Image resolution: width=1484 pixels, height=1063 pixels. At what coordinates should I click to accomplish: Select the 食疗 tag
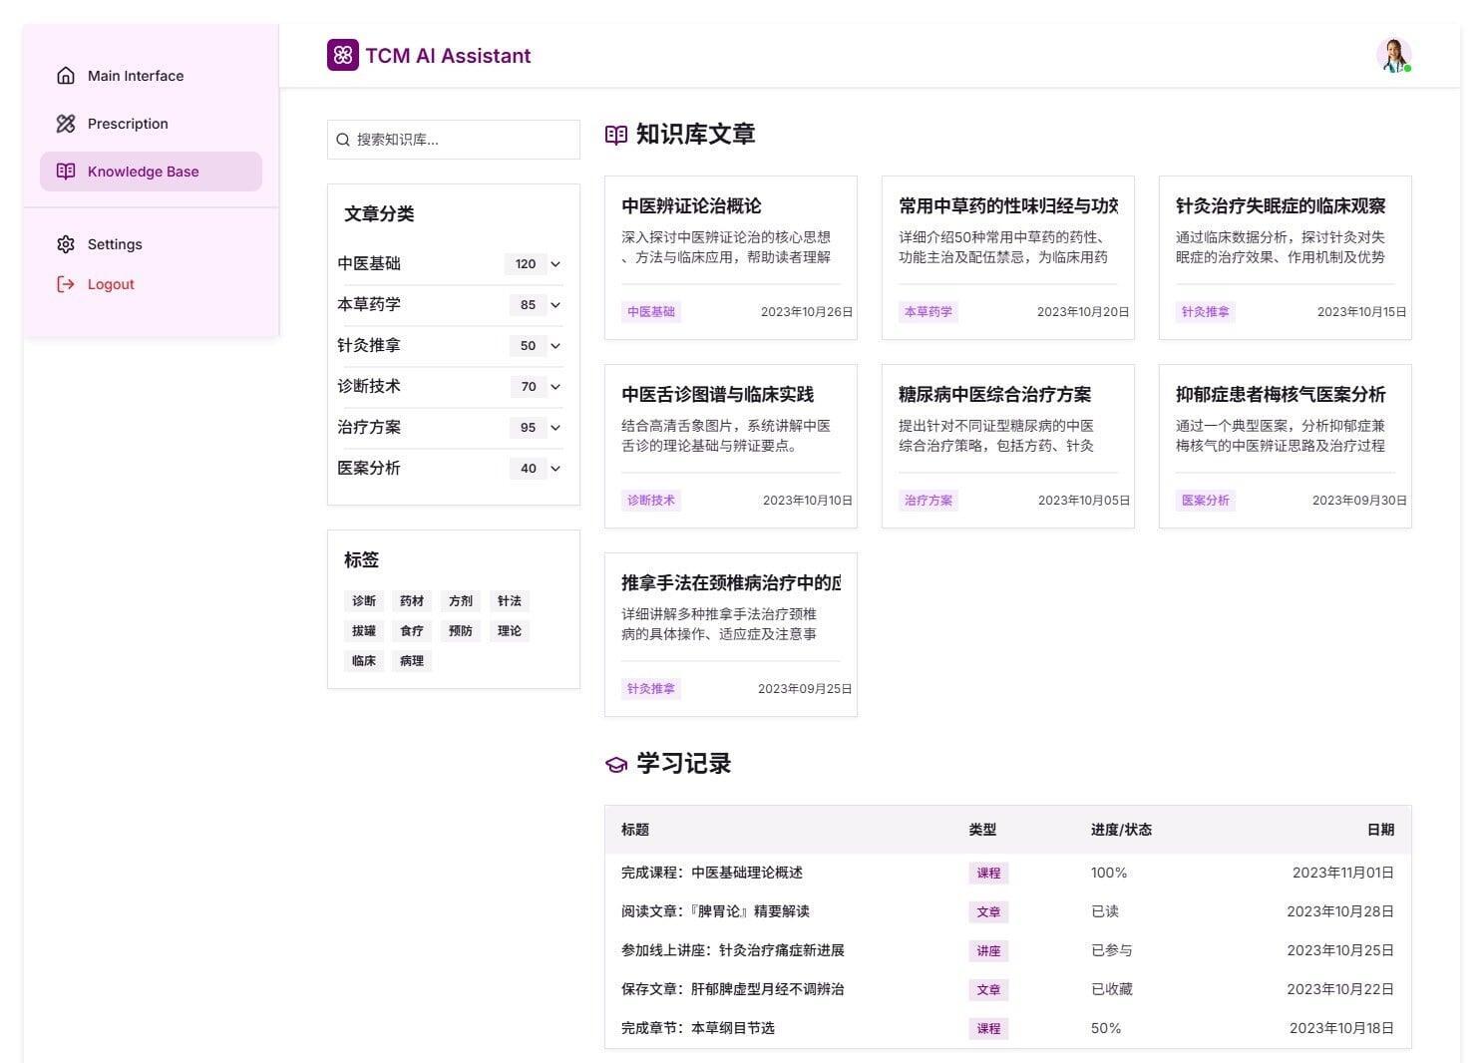click(412, 631)
